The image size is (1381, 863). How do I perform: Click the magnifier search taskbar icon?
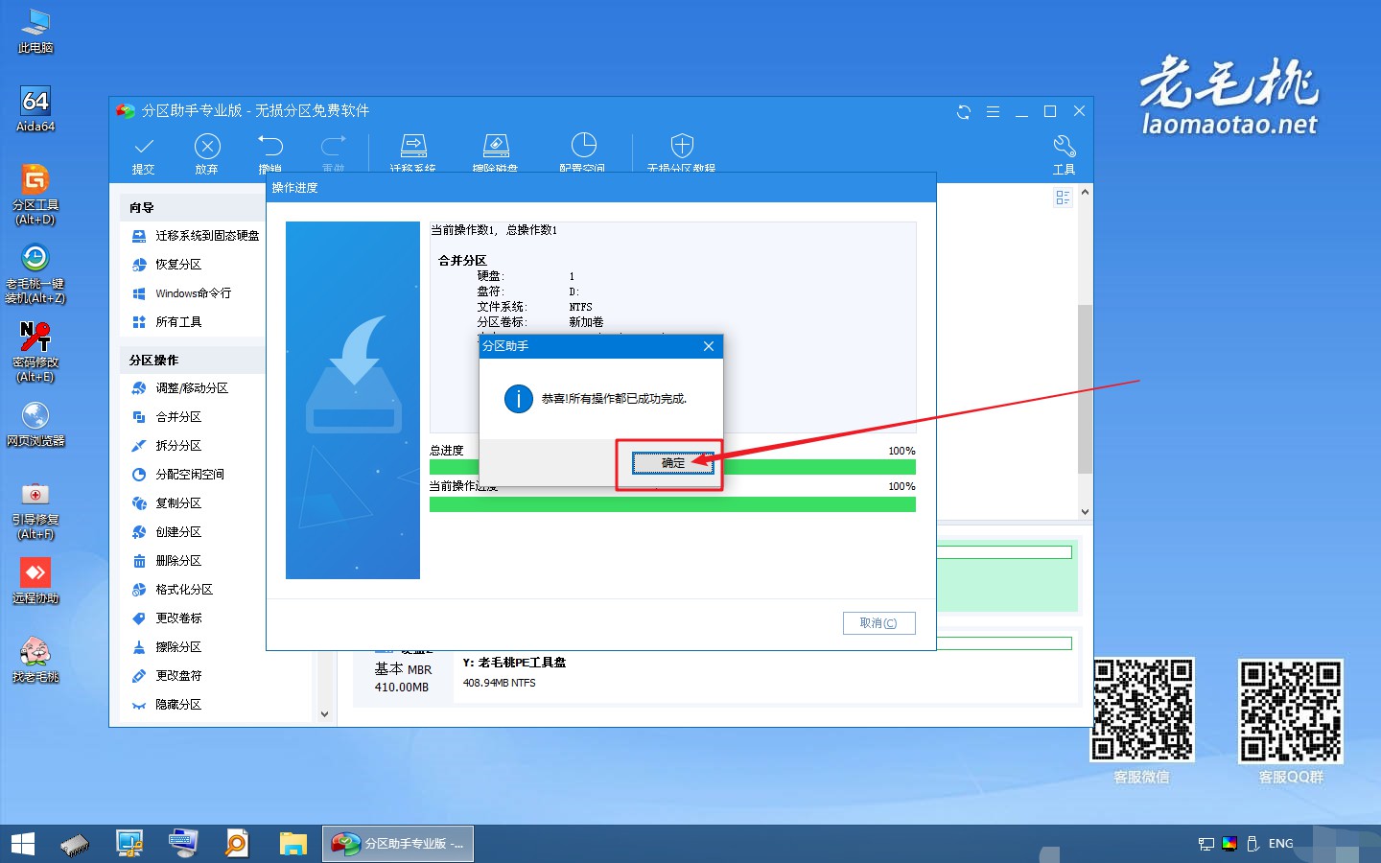pos(237,844)
